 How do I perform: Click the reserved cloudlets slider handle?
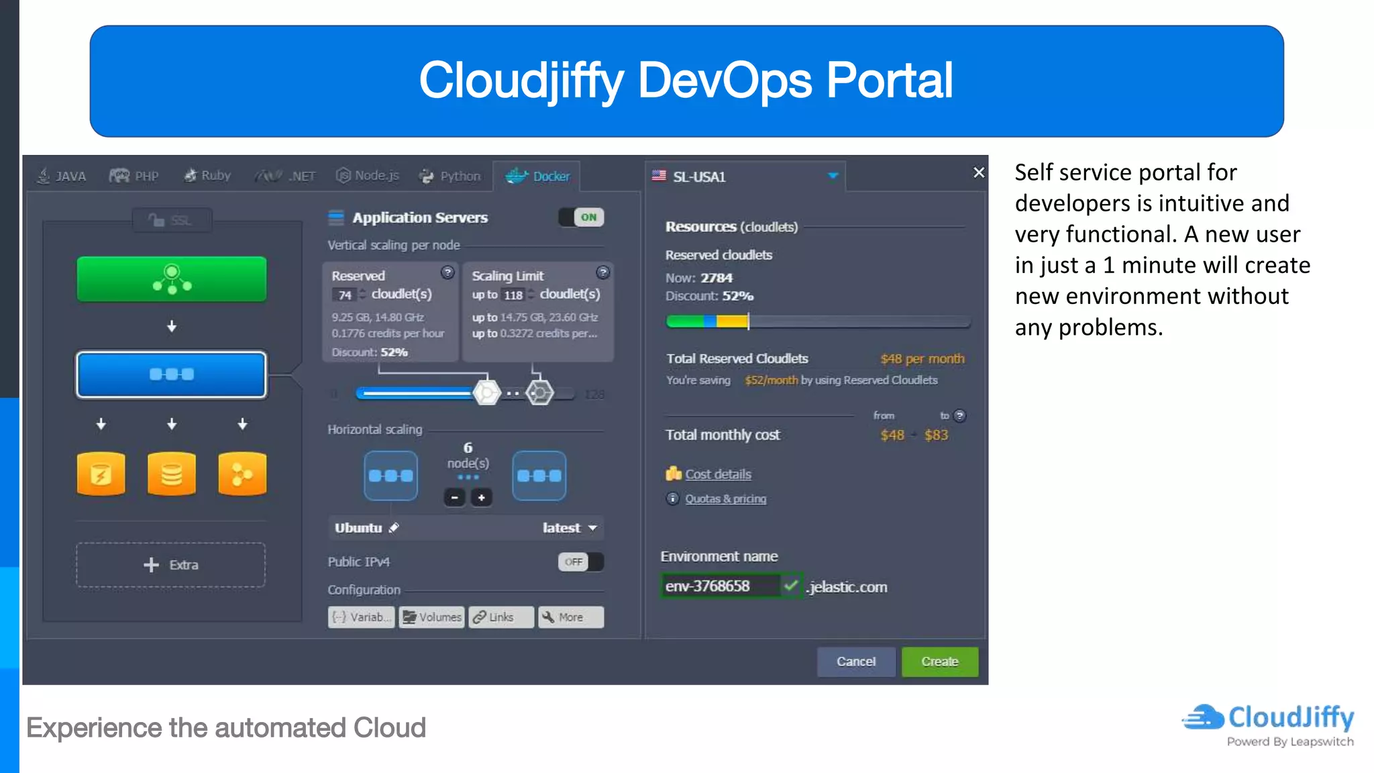click(486, 393)
